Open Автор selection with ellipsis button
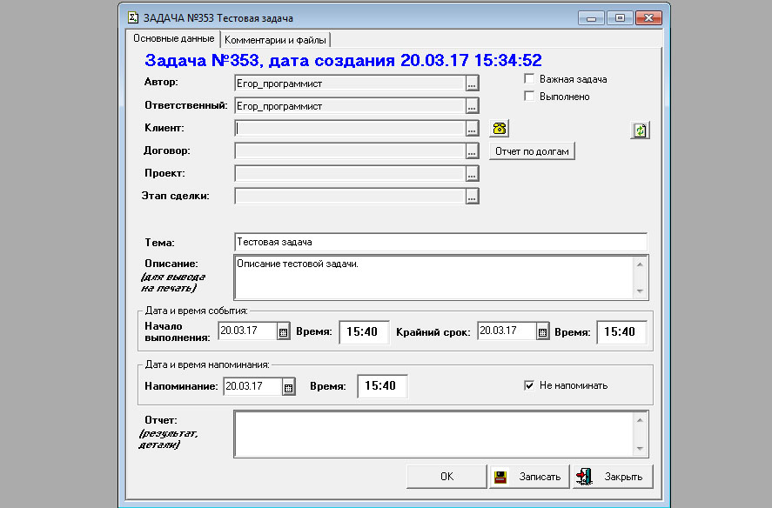 point(472,84)
